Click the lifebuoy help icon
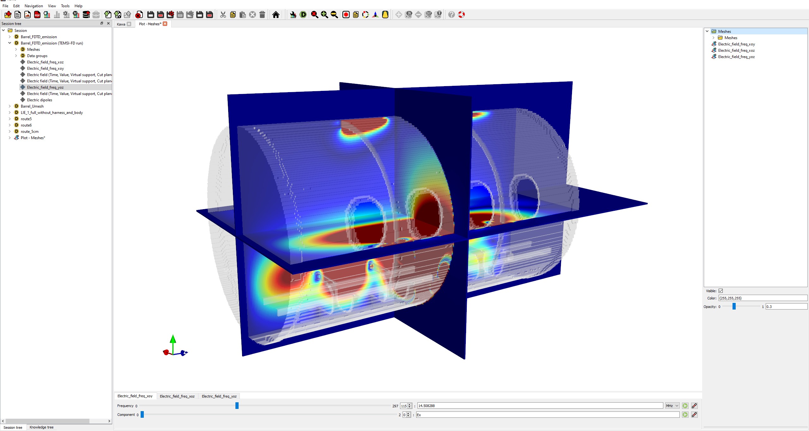This screenshot has width=809, height=431. point(461,15)
